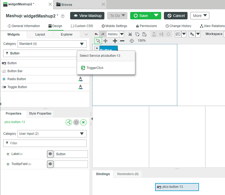Select the Radio Button widget in list
The image size is (225, 195).
click(17, 79)
